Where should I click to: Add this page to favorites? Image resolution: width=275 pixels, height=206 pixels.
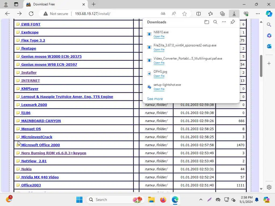point(184,14)
